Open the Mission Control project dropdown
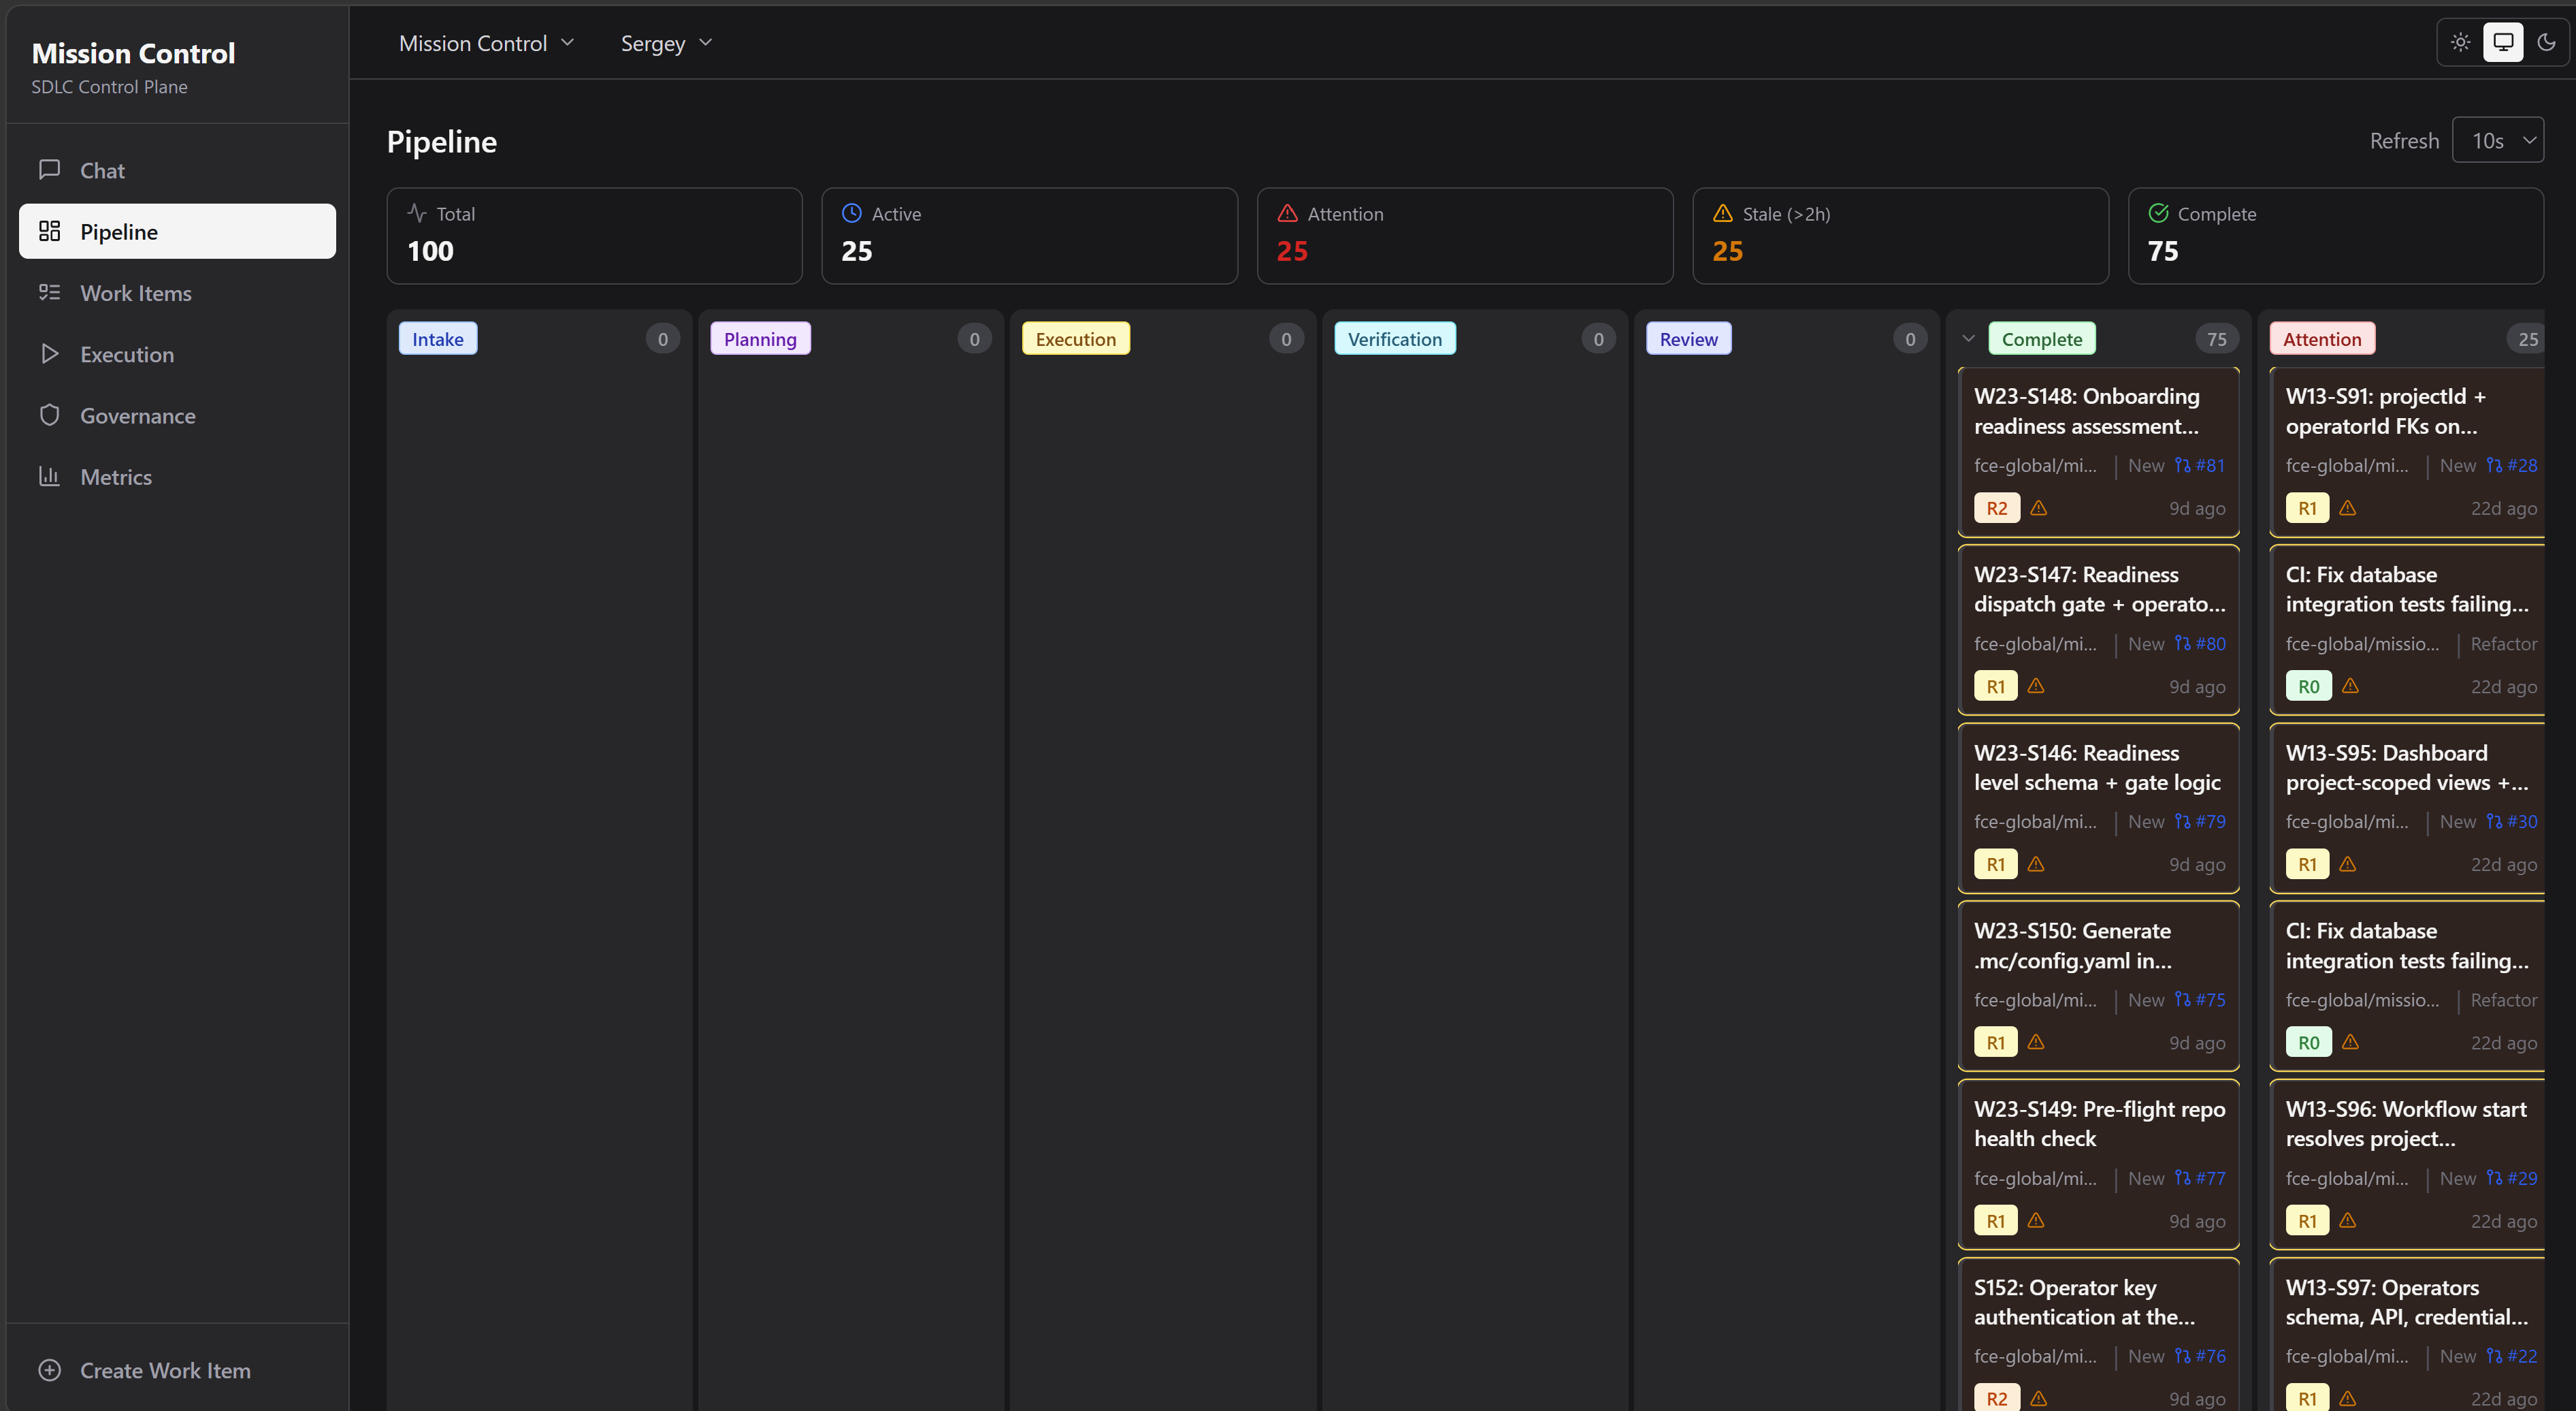Image resolution: width=2576 pixels, height=1411 pixels. [487, 42]
